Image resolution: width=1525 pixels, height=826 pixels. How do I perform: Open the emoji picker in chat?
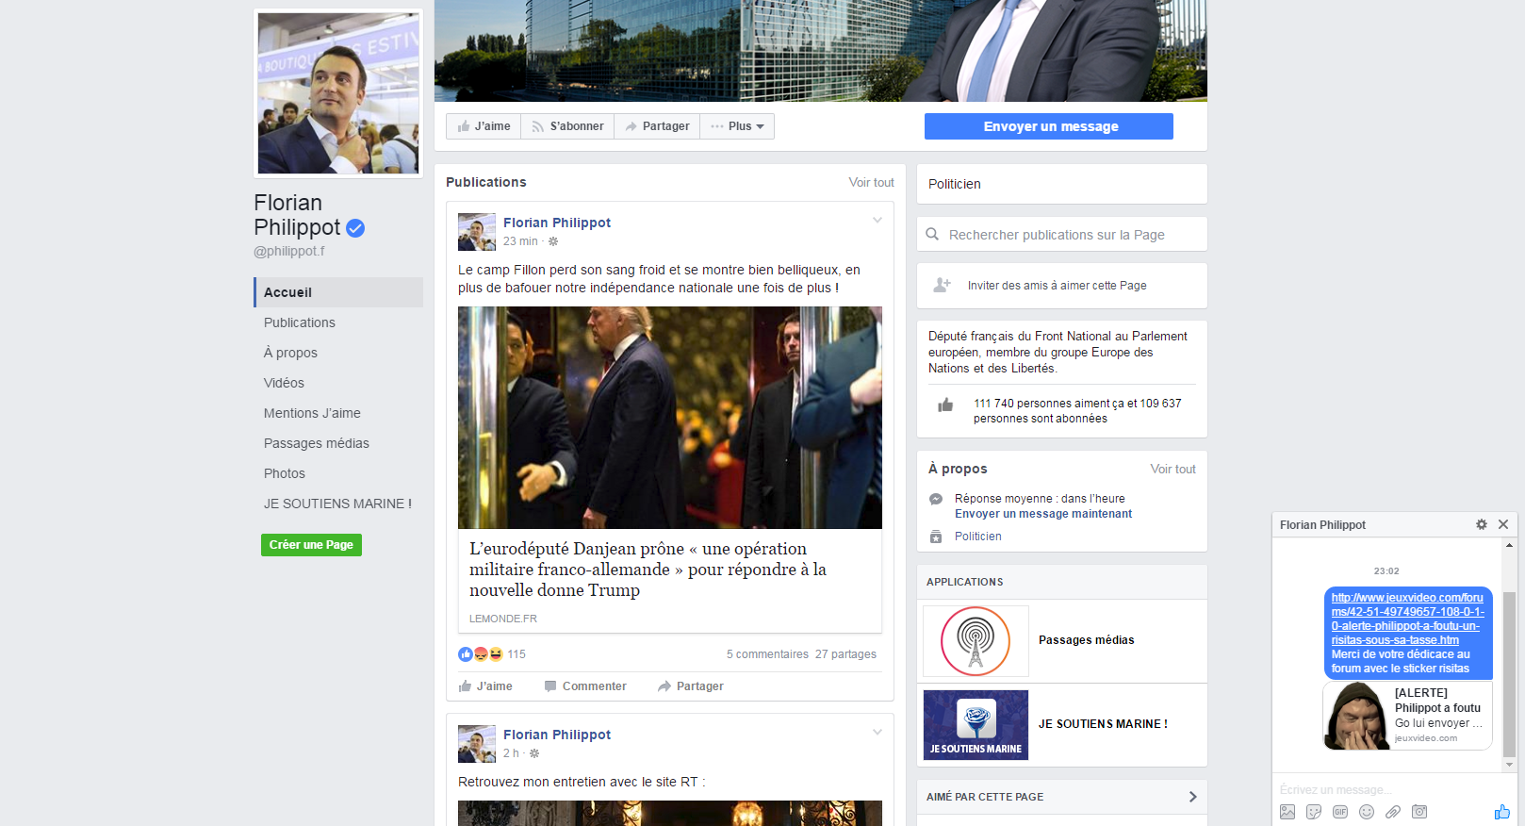1367,812
